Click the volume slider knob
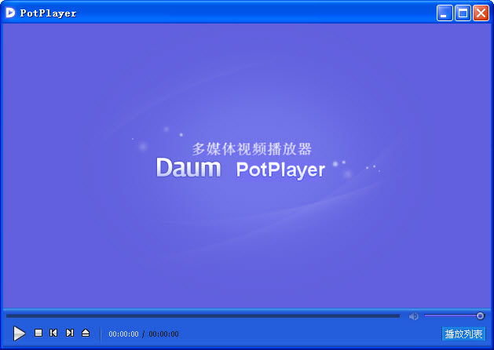Screen dimensions: 494x350 480,315
